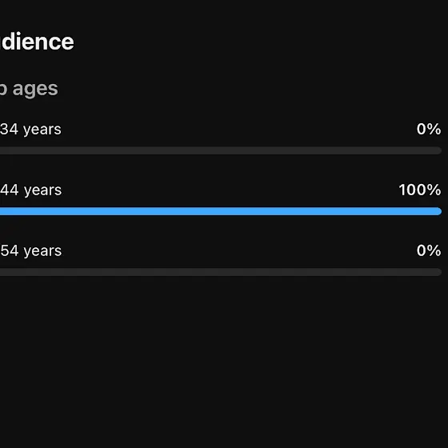Viewport: 448px width, 448px height.
Task: Click the rounded right end of the blue bar
Action: [438, 211]
